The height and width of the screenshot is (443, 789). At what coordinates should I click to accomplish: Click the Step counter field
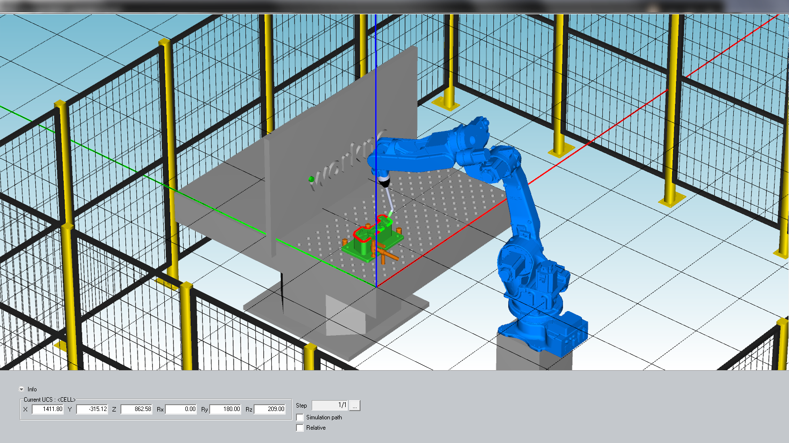coord(330,405)
